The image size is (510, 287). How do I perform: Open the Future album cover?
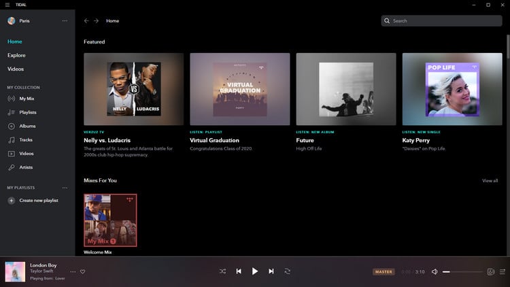pyautogui.click(x=346, y=89)
